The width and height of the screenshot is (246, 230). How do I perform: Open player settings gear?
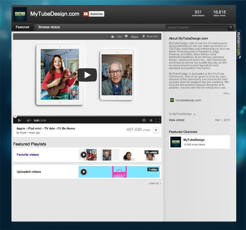144,120
